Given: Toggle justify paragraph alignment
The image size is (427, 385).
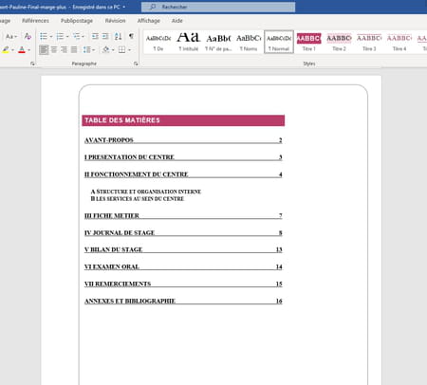Looking at the screenshot, I should pos(74,49).
